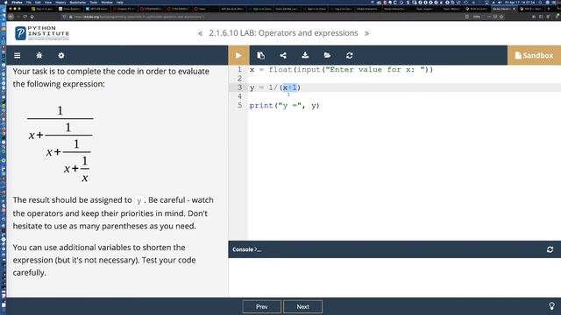Close the active browser tab
Image resolution: width=561 pixels, height=315 pixels.
515,9
